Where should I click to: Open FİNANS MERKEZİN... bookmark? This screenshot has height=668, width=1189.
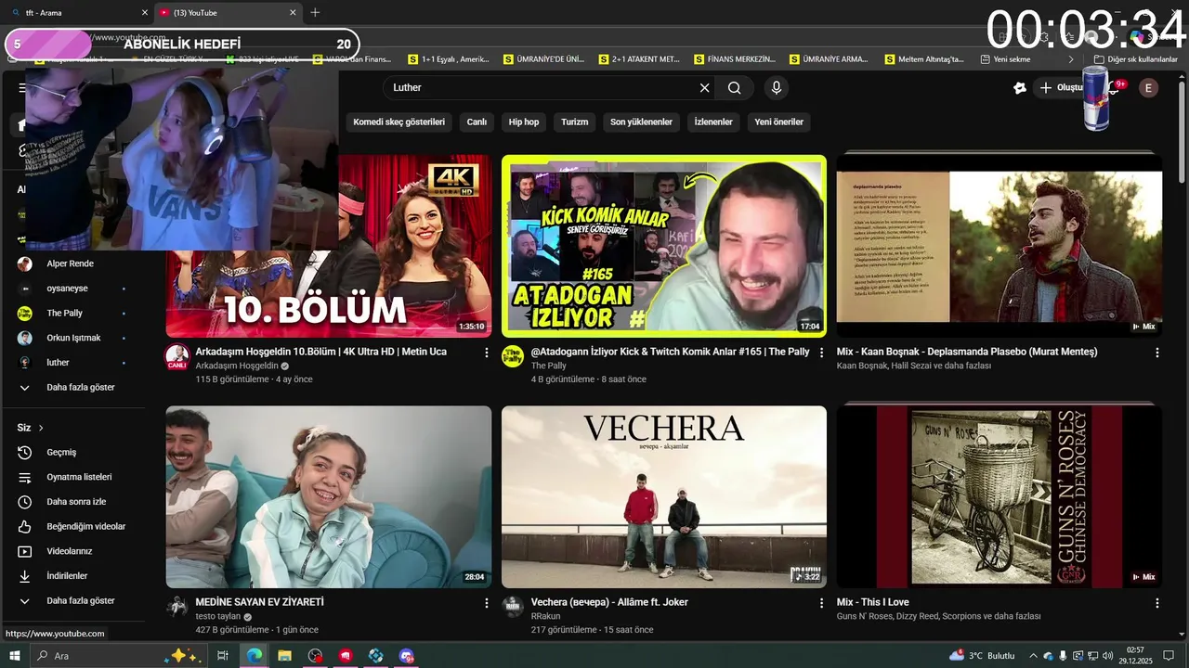734,59
